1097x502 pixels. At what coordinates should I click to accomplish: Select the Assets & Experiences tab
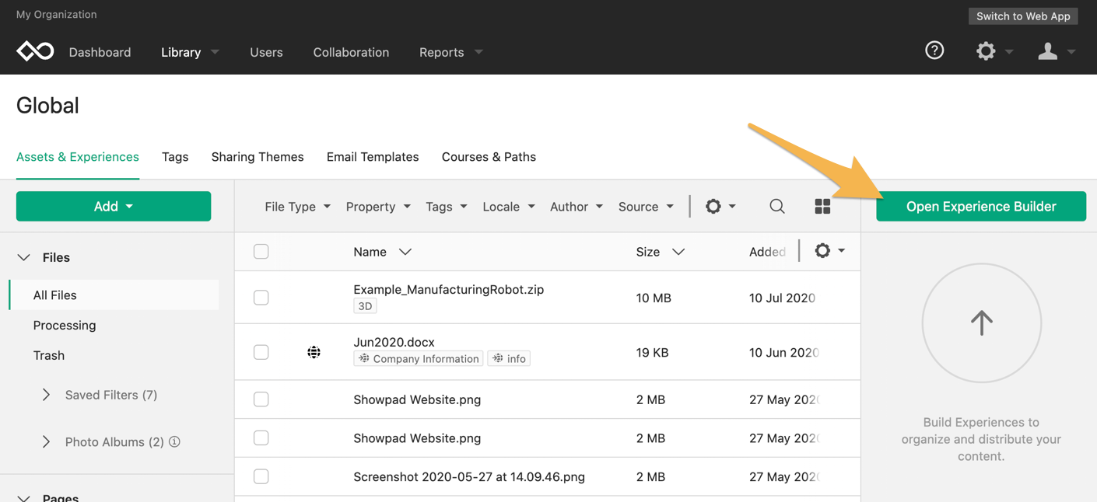point(78,157)
